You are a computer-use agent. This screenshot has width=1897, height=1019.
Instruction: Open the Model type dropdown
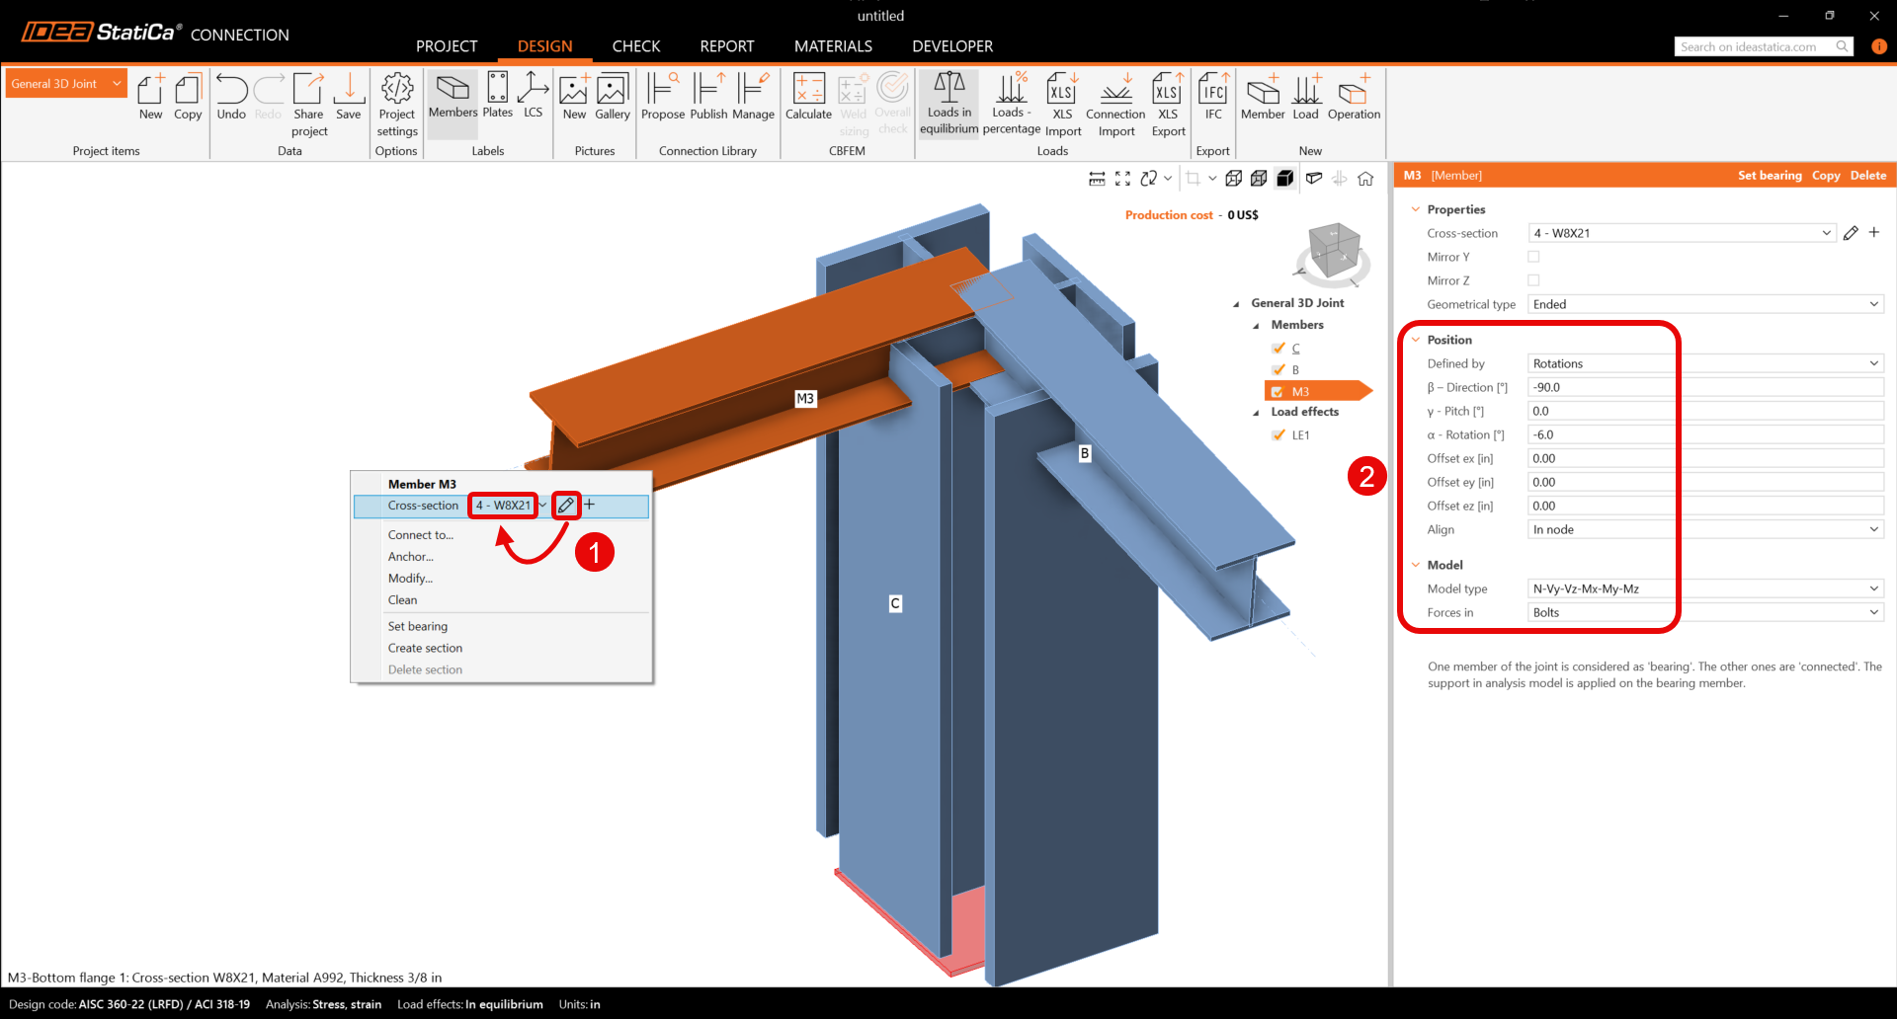coord(1704,588)
